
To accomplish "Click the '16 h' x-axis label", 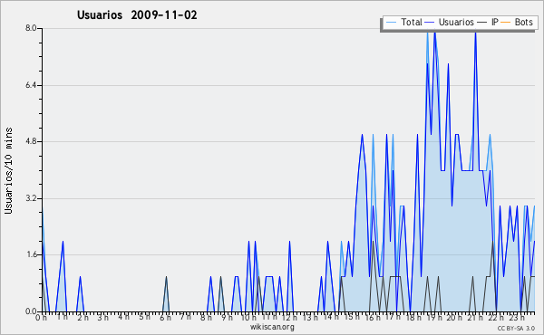I will click(373, 318).
